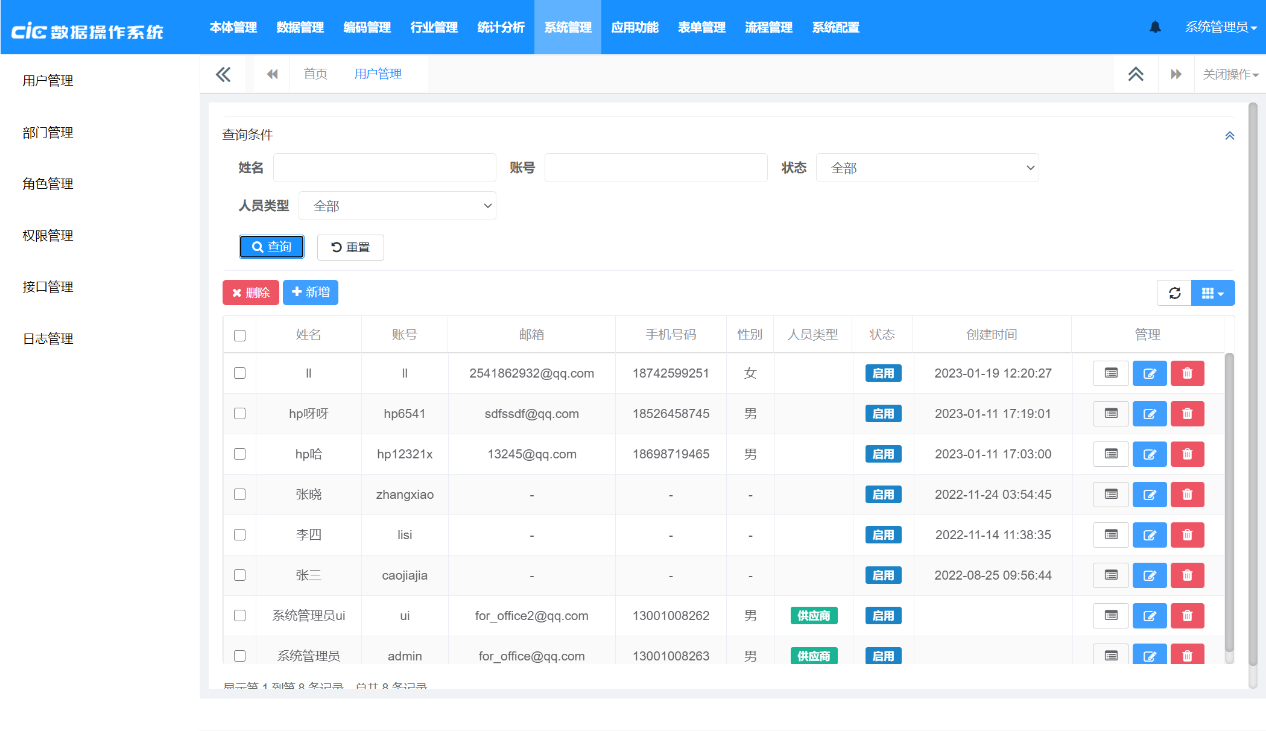Collapse the sidebar with double-left chevron
This screenshot has height=731, width=1266.
click(x=223, y=74)
